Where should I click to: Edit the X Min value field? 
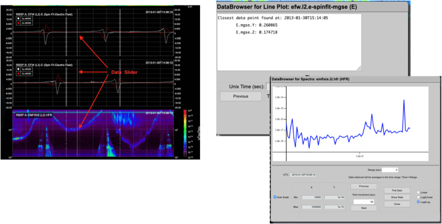311,197
